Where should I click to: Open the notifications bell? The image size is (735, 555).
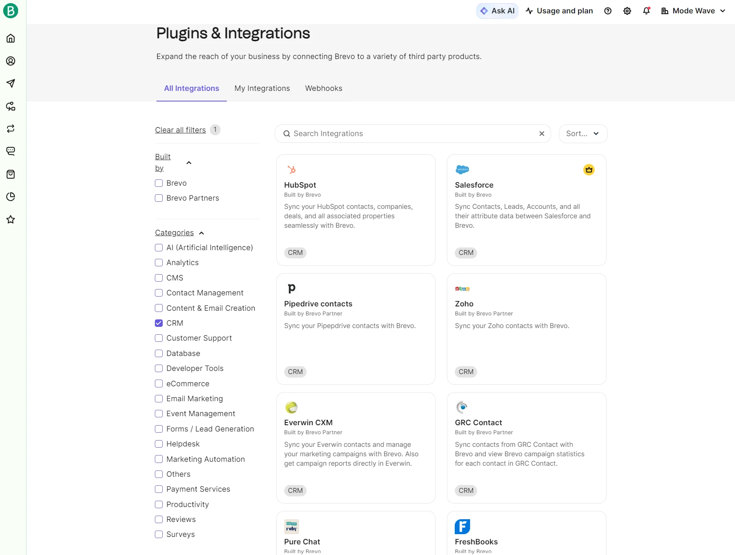pyautogui.click(x=647, y=11)
